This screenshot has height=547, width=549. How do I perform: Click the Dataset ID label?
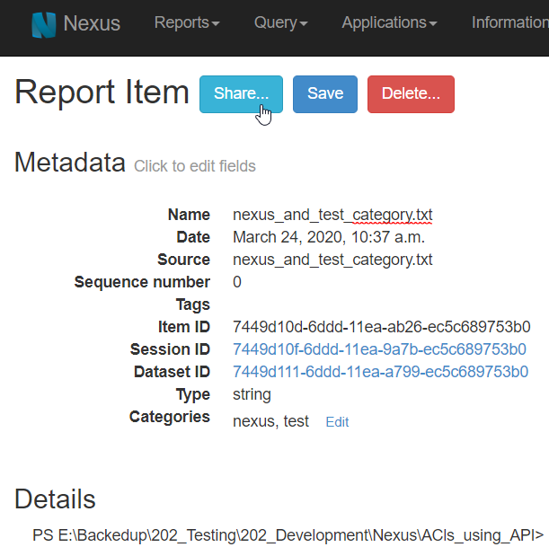click(172, 372)
